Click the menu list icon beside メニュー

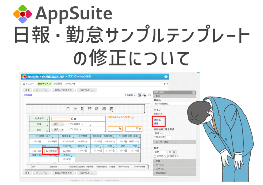coord(23,84)
